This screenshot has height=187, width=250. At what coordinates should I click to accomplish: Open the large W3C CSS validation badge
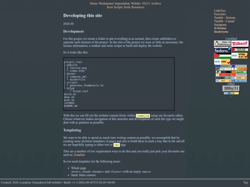point(222,61)
